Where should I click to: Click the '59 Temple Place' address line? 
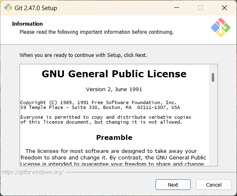pos(100,107)
